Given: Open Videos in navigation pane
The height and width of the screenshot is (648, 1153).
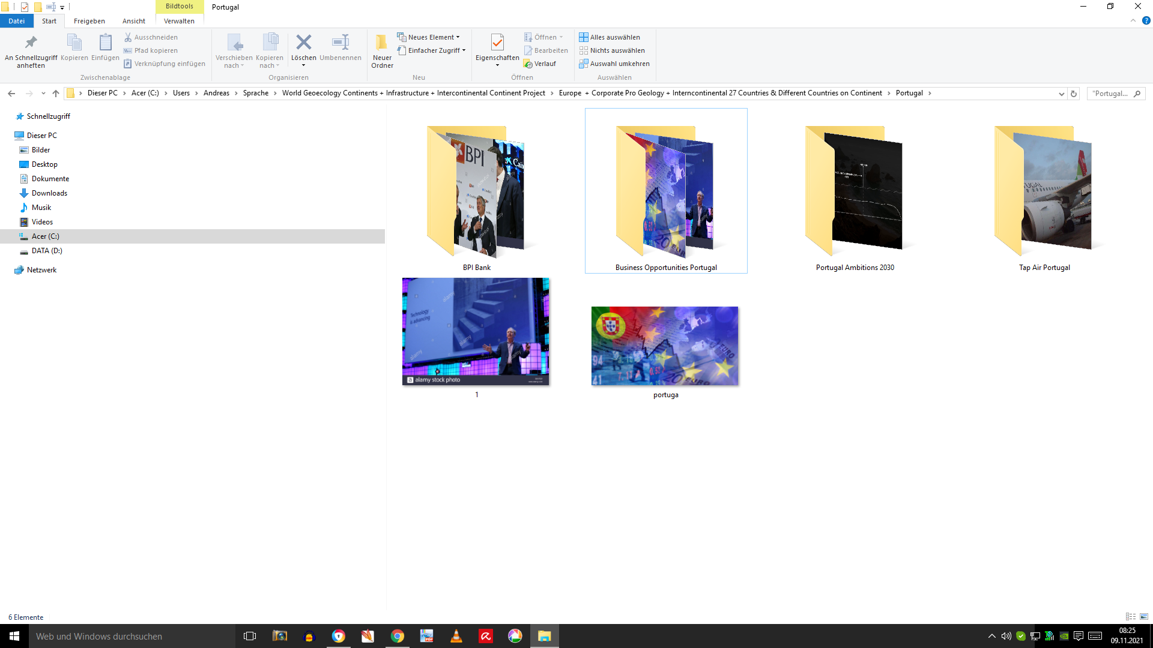Looking at the screenshot, I should click(x=42, y=222).
